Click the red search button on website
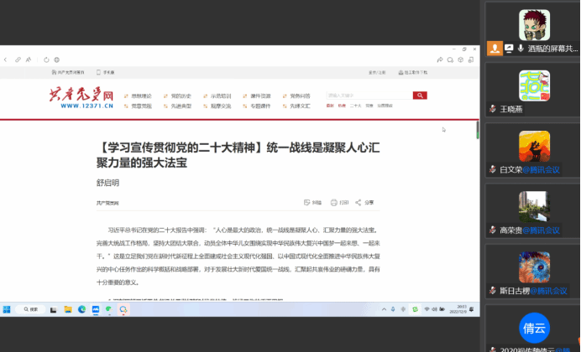Image resolution: width=581 pixels, height=352 pixels. 420,96
